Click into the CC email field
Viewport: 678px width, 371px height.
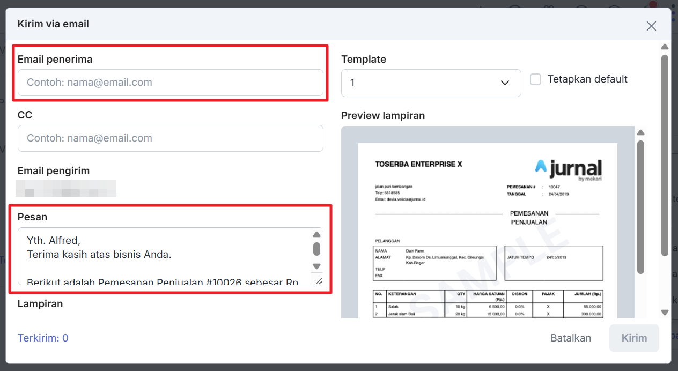(170, 138)
